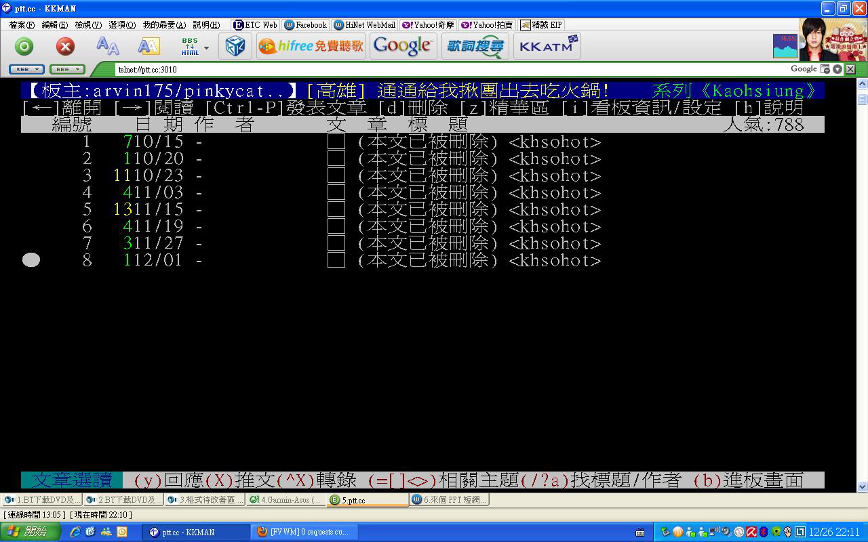Click the blue cube box toolbar icon
The width and height of the screenshot is (868, 542).
pos(235,46)
